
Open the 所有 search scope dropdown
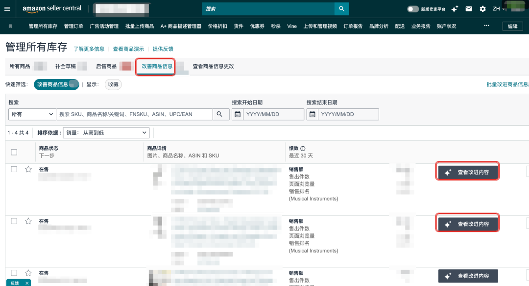pyautogui.click(x=32, y=114)
